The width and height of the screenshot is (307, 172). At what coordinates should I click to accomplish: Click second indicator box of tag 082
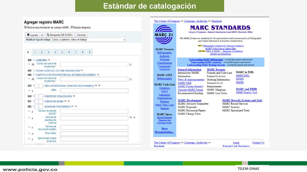click(x=41, y=107)
